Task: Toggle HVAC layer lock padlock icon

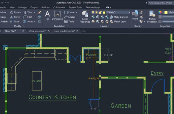Action: [100, 12]
